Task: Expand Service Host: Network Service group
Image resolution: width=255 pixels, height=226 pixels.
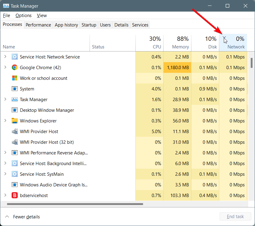Action: click(x=5, y=57)
